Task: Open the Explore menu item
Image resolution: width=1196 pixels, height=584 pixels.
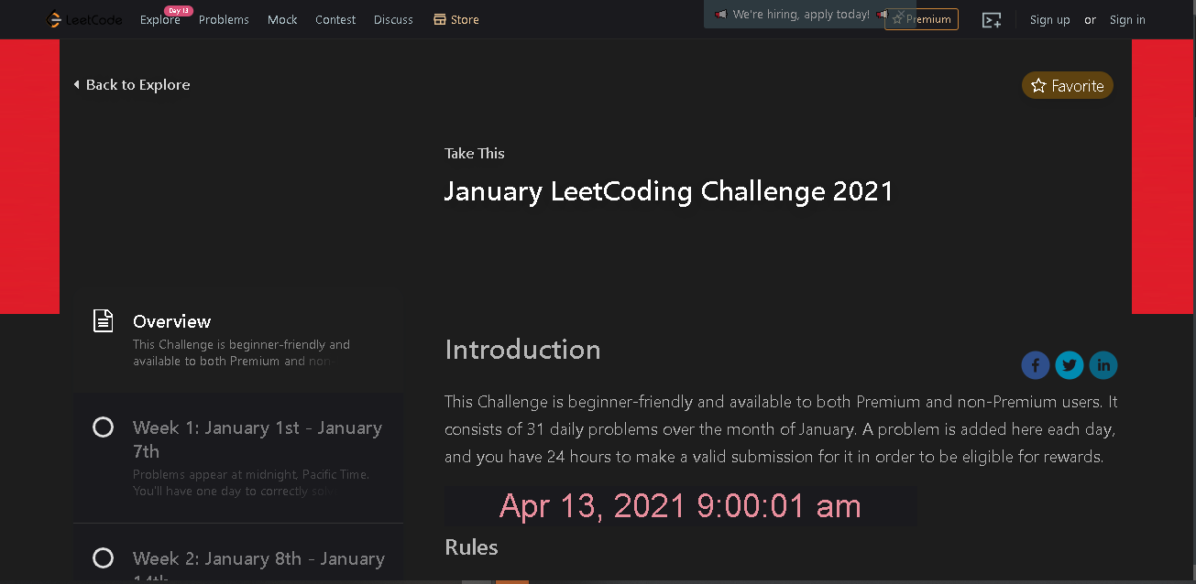Action: (159, 20)
